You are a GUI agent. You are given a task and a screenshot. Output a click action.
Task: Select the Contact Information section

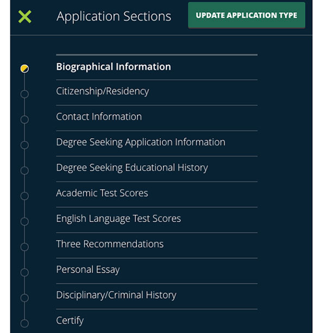[99, 116]
